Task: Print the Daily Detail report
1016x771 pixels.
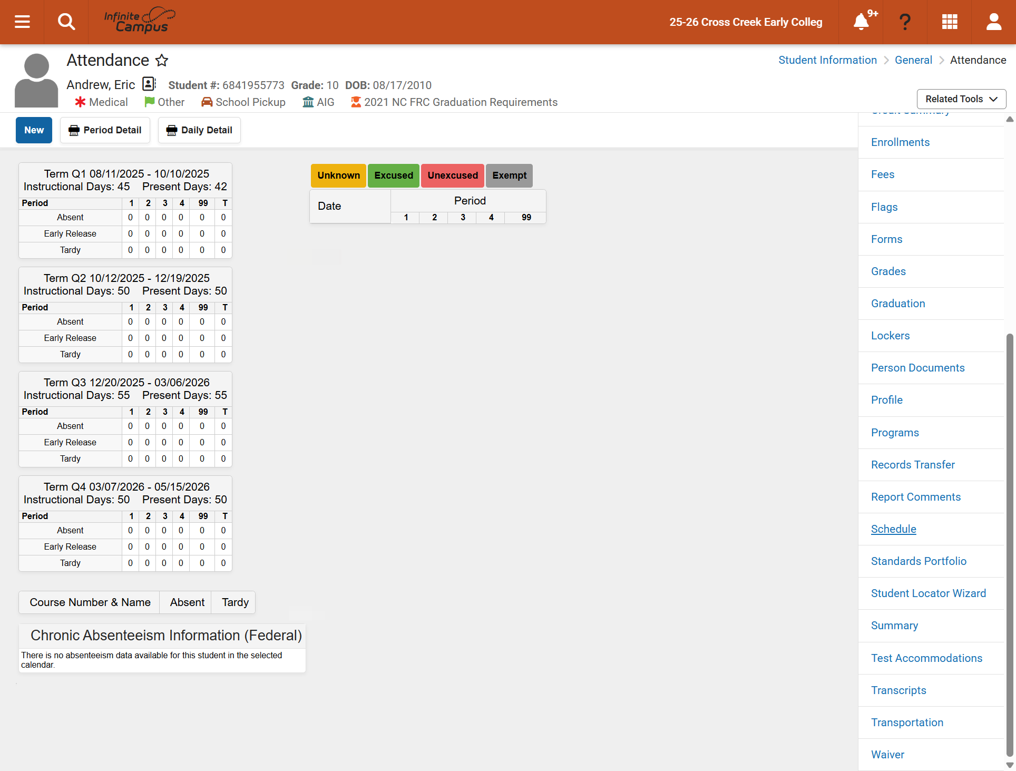Action: click(x=199, y=130)
